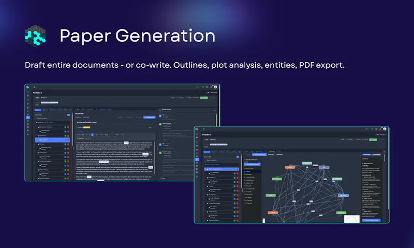Click blue button at right of scene header row

[150, 117]
